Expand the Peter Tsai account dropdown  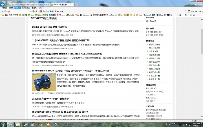[x=198, y=11]
